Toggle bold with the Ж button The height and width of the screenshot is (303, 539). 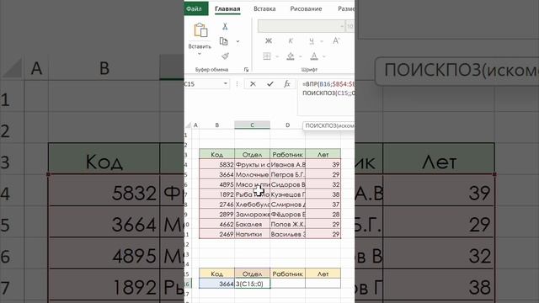point(269,41)
